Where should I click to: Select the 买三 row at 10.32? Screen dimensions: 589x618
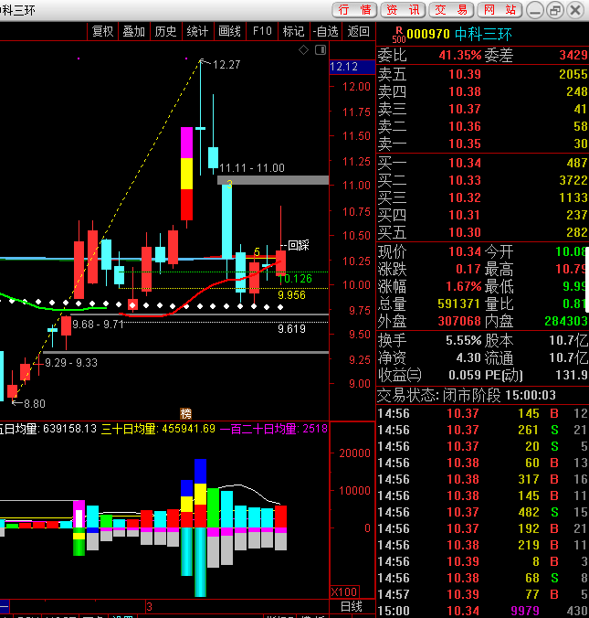tap(483, 197)
